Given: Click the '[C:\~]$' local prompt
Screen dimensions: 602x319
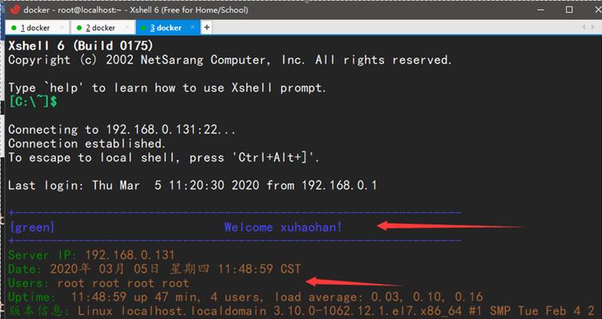Looking at the screenshot, I should coord(33,102).
